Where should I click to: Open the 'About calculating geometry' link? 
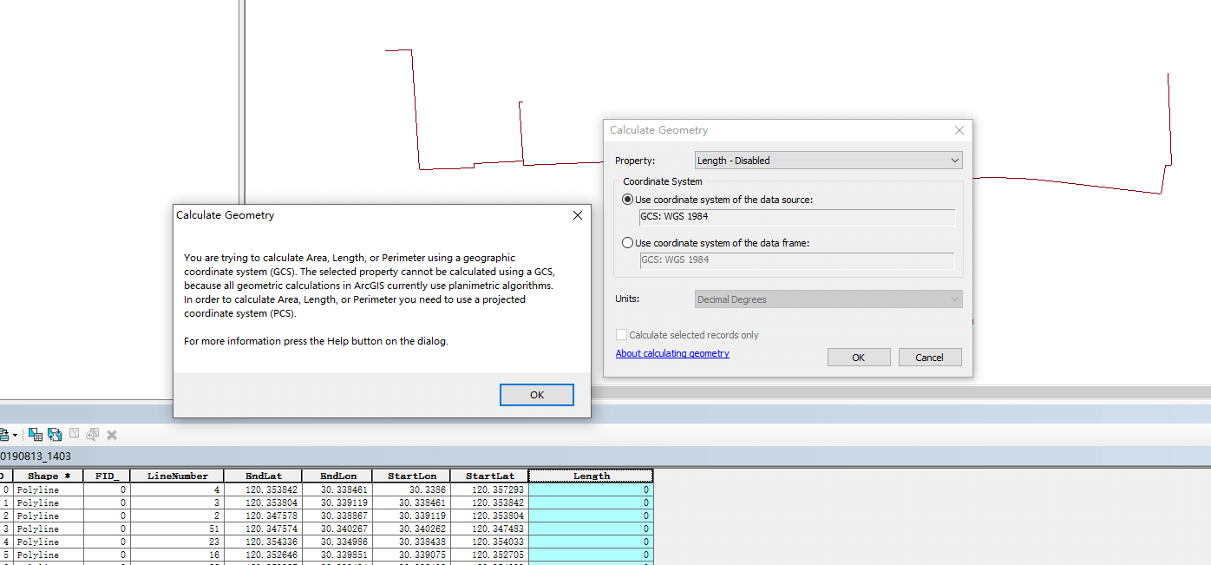(x=672, y=353)
